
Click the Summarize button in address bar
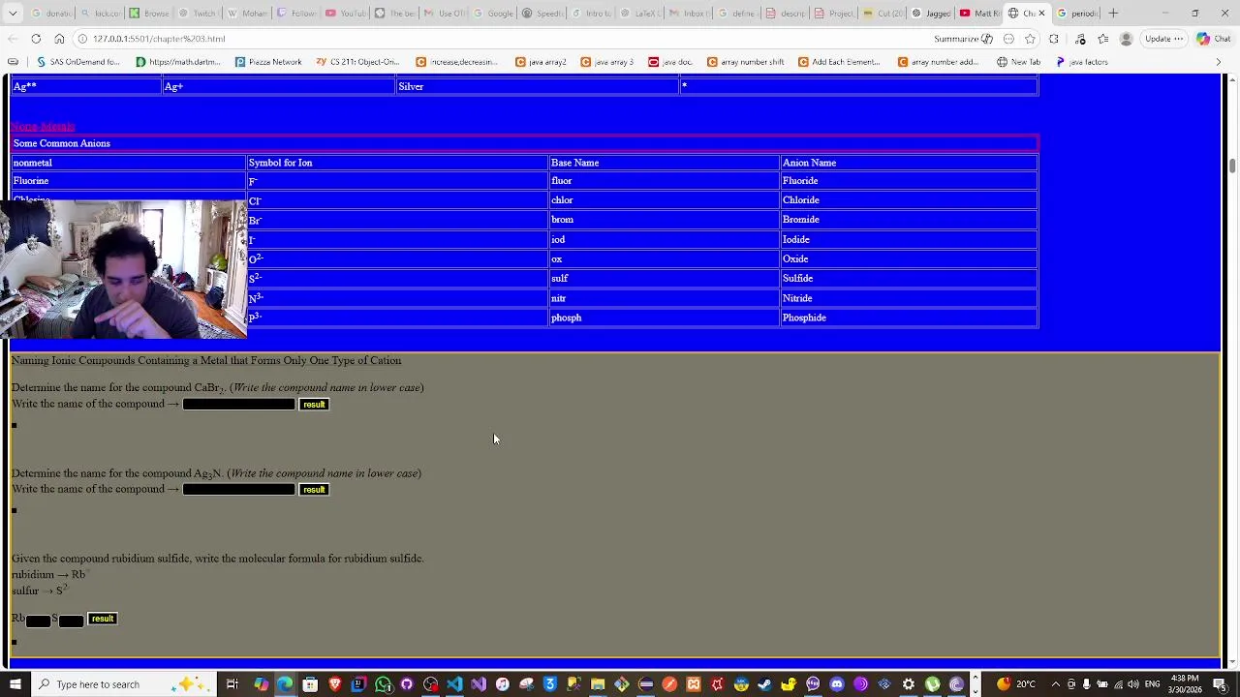click(x=963, y=39)
